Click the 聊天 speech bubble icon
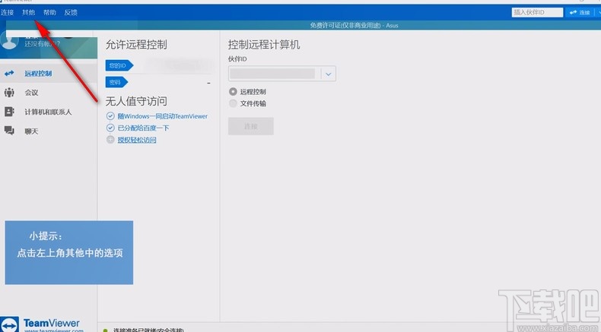601x332 pixels. coord(9,131)
